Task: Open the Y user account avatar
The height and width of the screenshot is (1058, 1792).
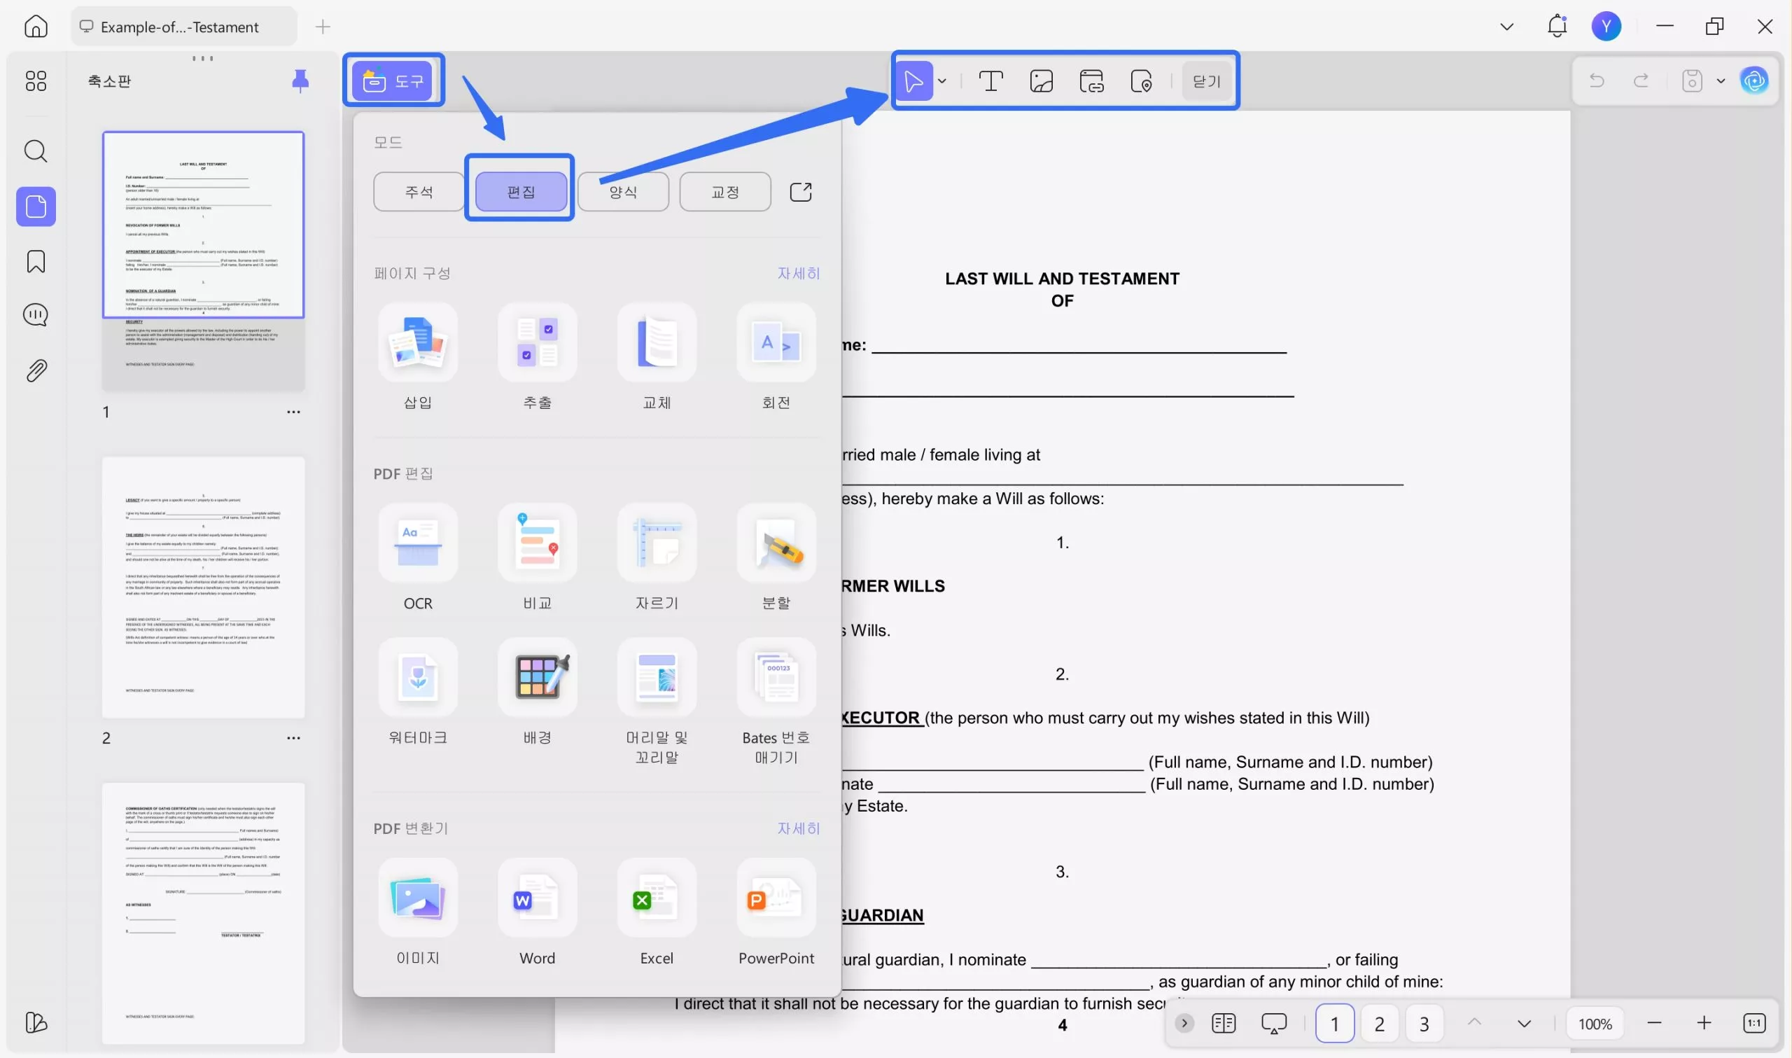Action: 1606,27
